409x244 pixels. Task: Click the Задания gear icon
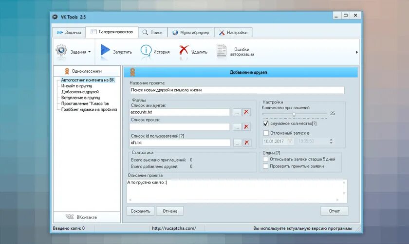pyautogui.click(x=61, y=50)
